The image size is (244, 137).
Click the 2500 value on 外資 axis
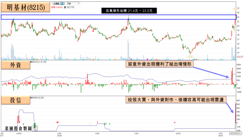coord(239,65)
